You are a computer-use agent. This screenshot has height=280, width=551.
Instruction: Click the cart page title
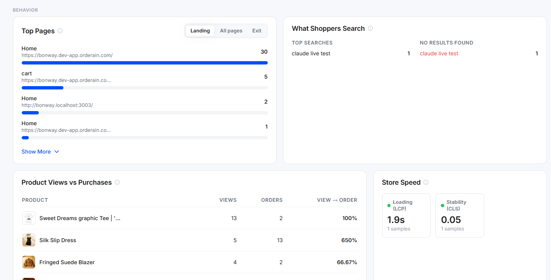pos(27,74)
